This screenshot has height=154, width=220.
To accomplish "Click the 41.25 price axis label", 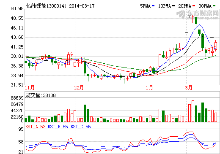I will tap(17, 47).
